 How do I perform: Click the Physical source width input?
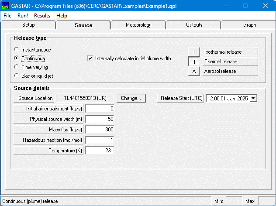pyautogui.click(x=100, y=119)
